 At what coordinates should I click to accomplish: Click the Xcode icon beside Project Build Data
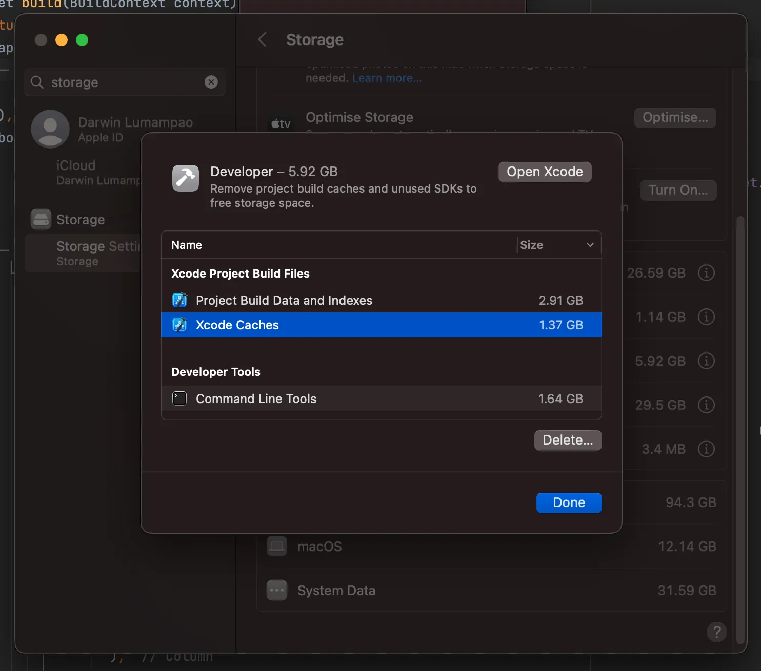point(179,300)
